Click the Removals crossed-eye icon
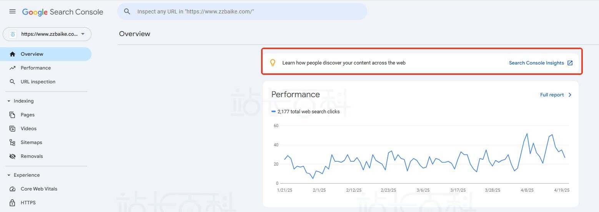Screen dimensions: 599x212 pyautogui.click(x=13, y=156)
